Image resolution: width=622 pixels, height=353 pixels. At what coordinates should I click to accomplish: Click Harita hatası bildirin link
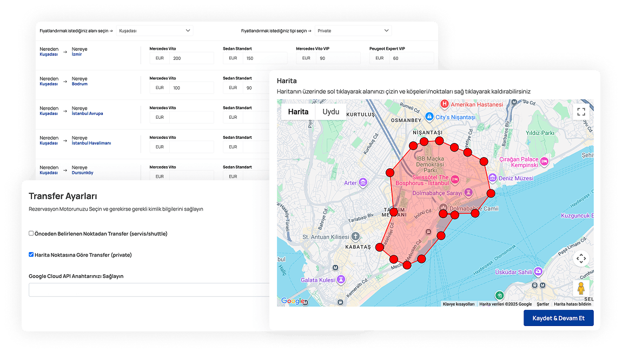[572, 304]
